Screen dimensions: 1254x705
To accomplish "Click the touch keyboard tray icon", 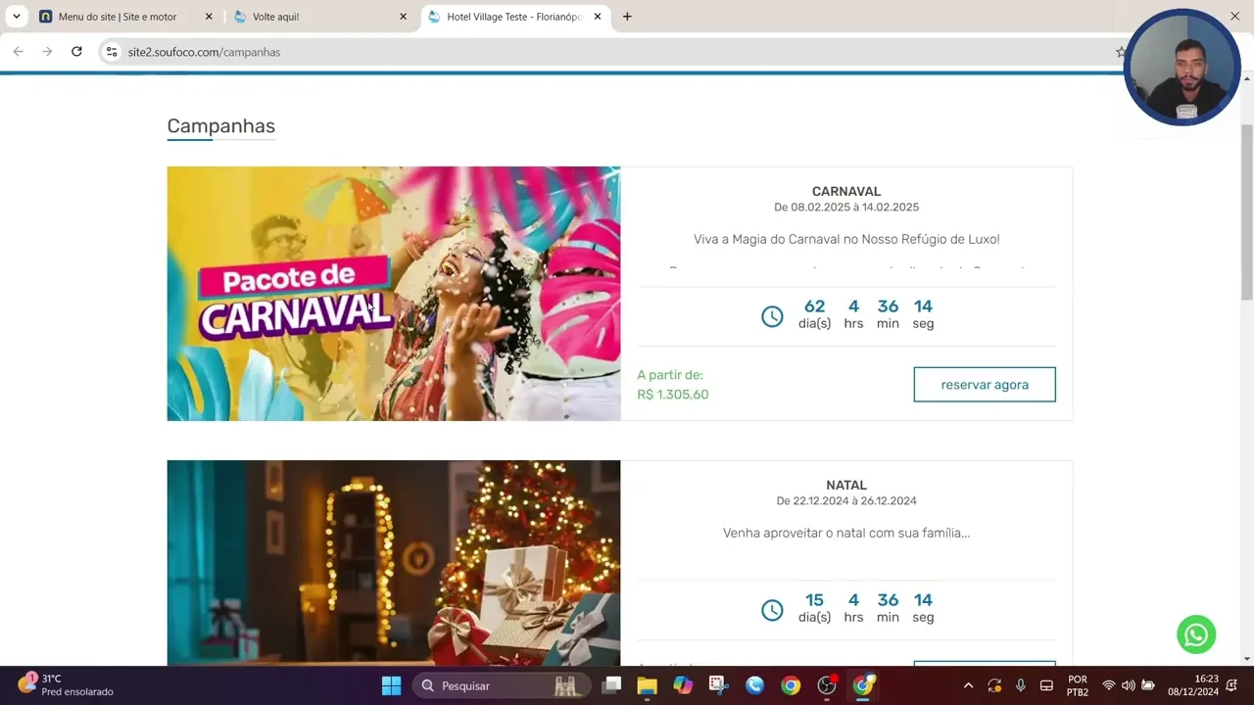I will 1046,685.
